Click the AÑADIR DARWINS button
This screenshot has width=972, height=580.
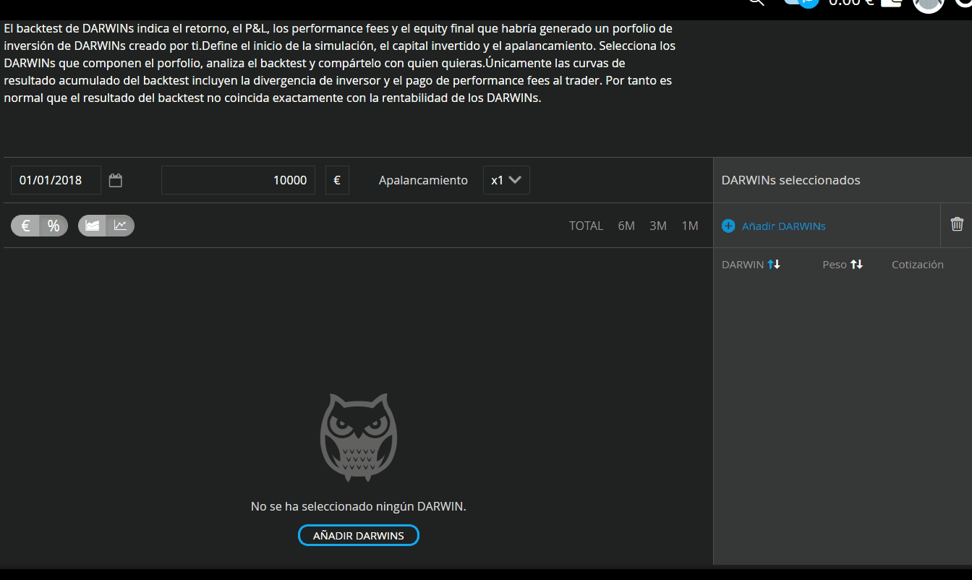pyautogui.click(x=358, y=535)
